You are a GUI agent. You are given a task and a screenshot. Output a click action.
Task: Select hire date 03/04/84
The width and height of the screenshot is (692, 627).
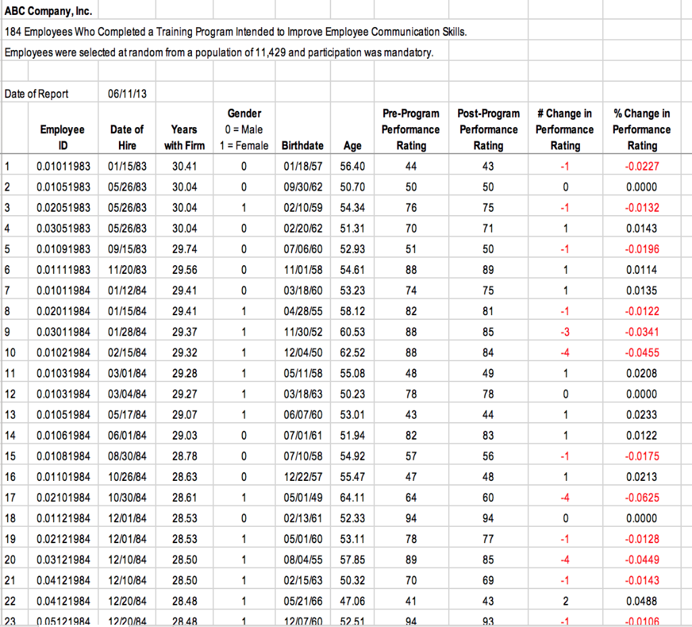(x=127, y=394)
